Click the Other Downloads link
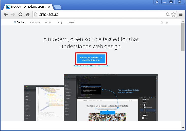This screenshot has width=186, height=131. click(103, 66)
